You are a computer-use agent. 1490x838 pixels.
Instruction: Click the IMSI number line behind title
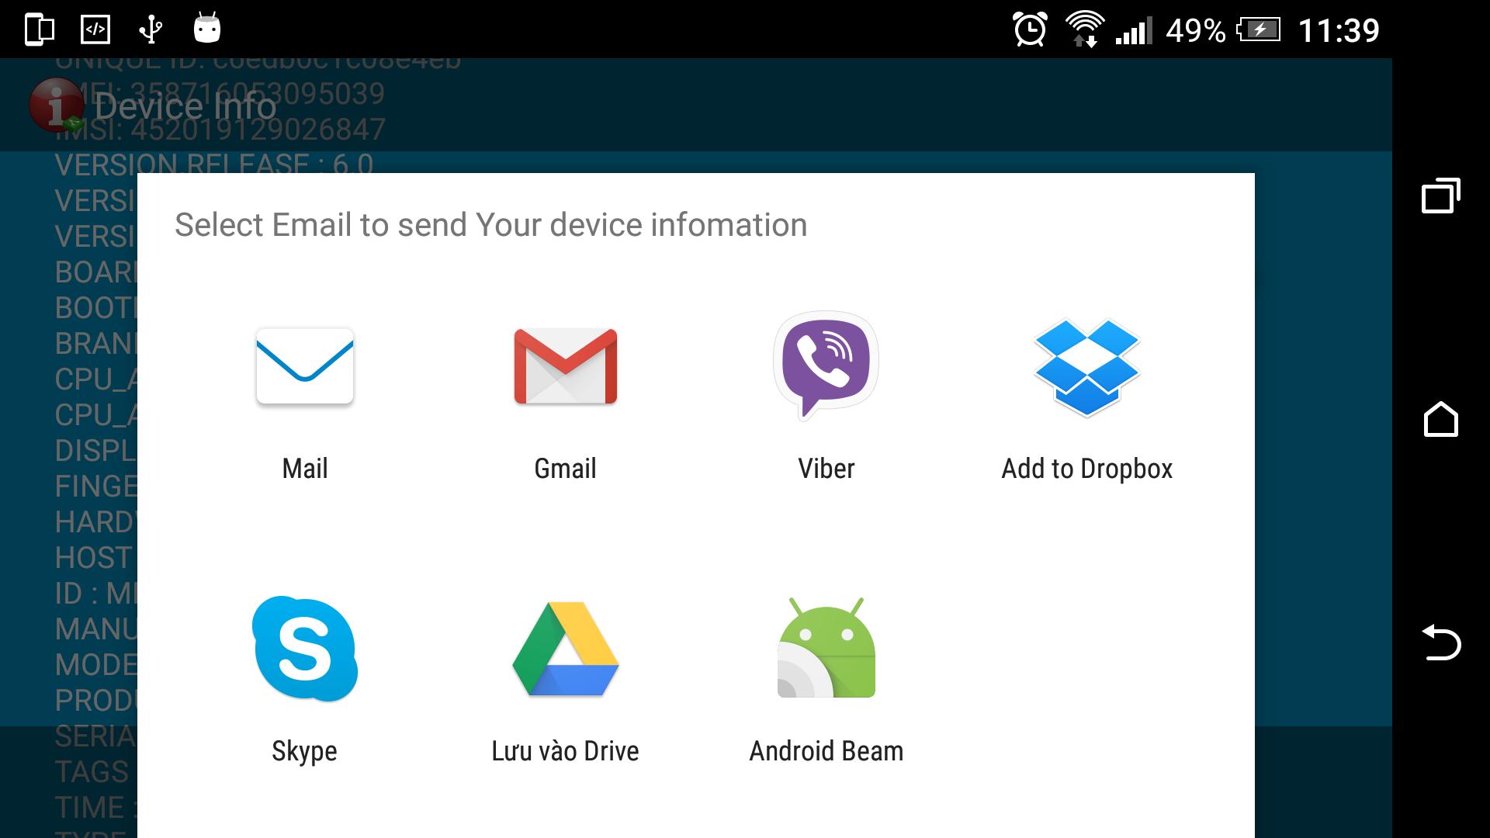[220, 130]
